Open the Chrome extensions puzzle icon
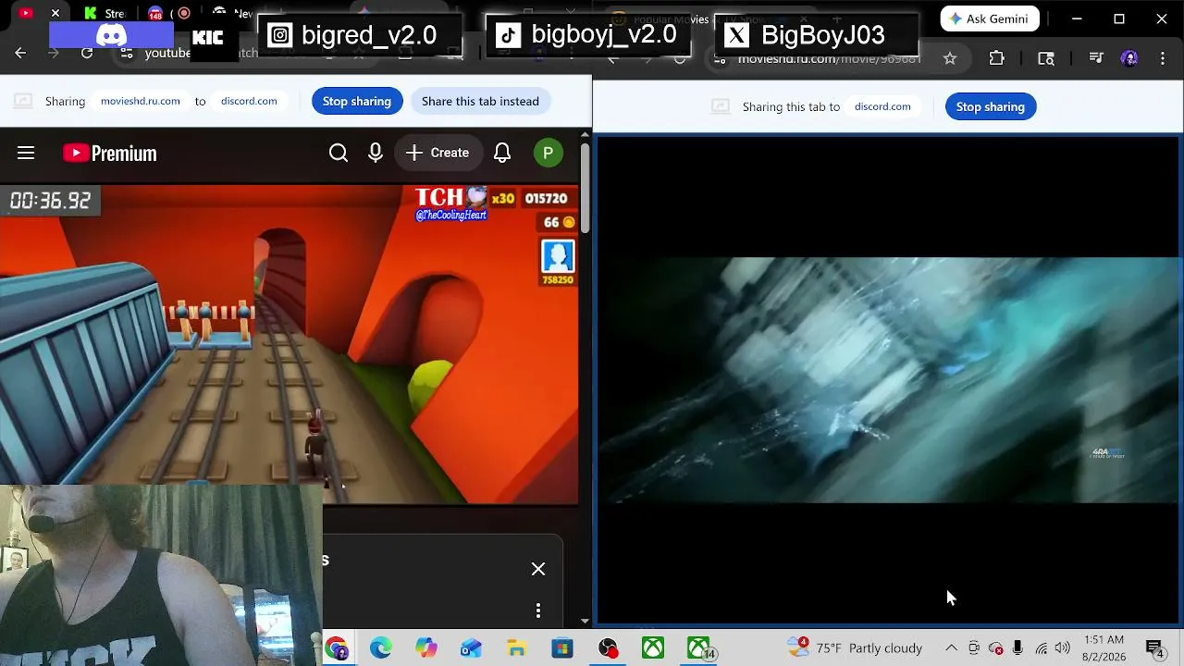This screenshot has height=666, width=1184. [997, 58]
